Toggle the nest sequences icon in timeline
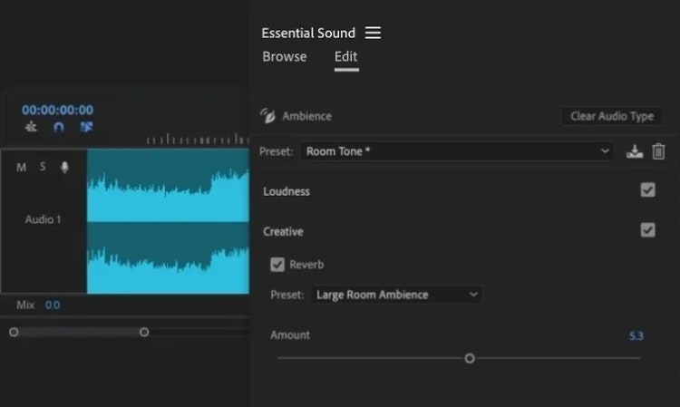Screen dimensions: 680x407 (32, 128)
